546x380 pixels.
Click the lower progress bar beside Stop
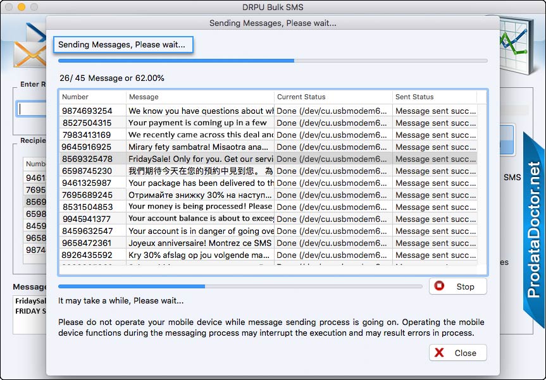point(240,286)
